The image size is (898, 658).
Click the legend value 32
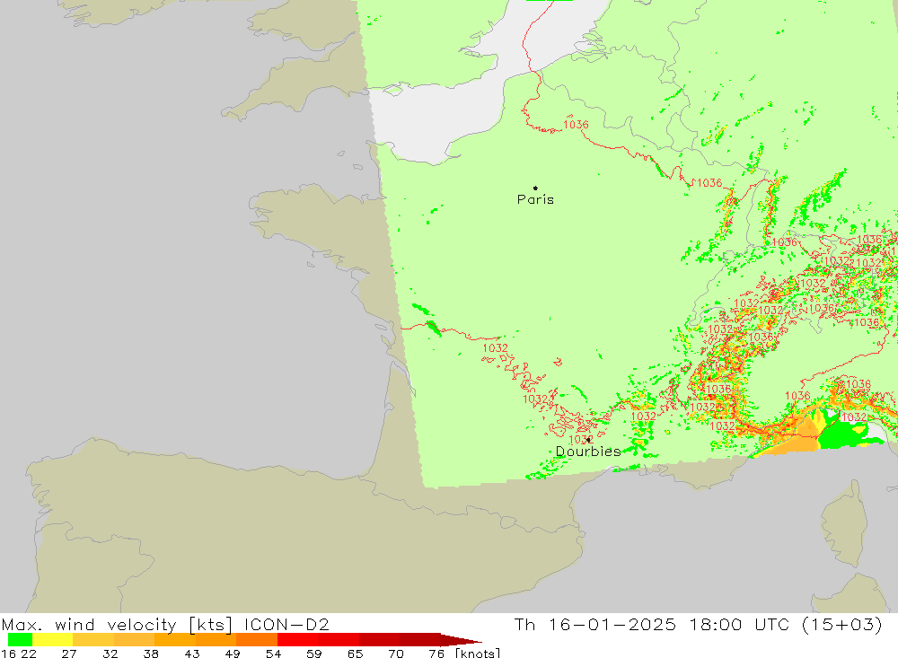[110, 654]
